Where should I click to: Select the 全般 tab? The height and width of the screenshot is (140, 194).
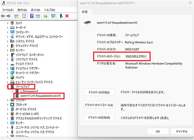85,12
